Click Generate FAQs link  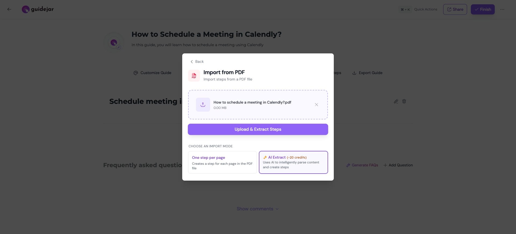362,165
